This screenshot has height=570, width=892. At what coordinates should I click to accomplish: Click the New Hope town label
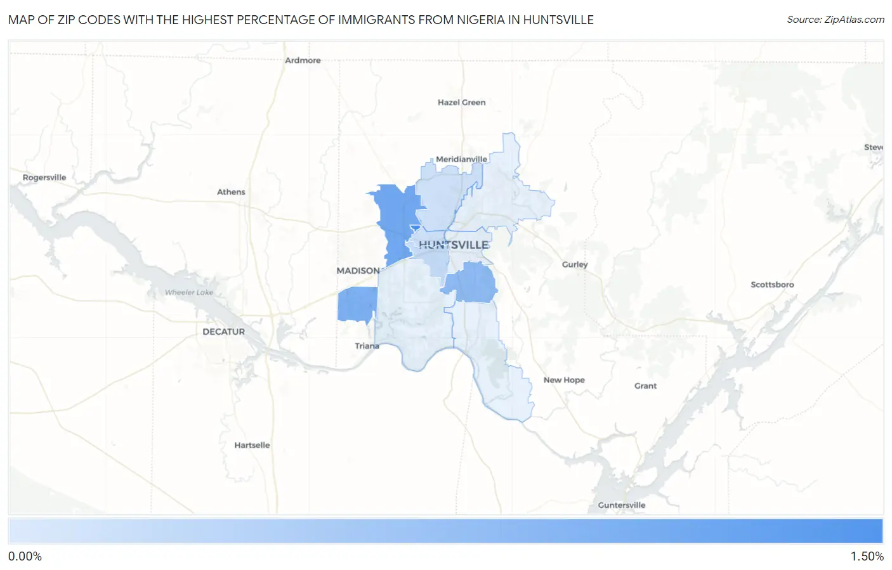(564, 380)
